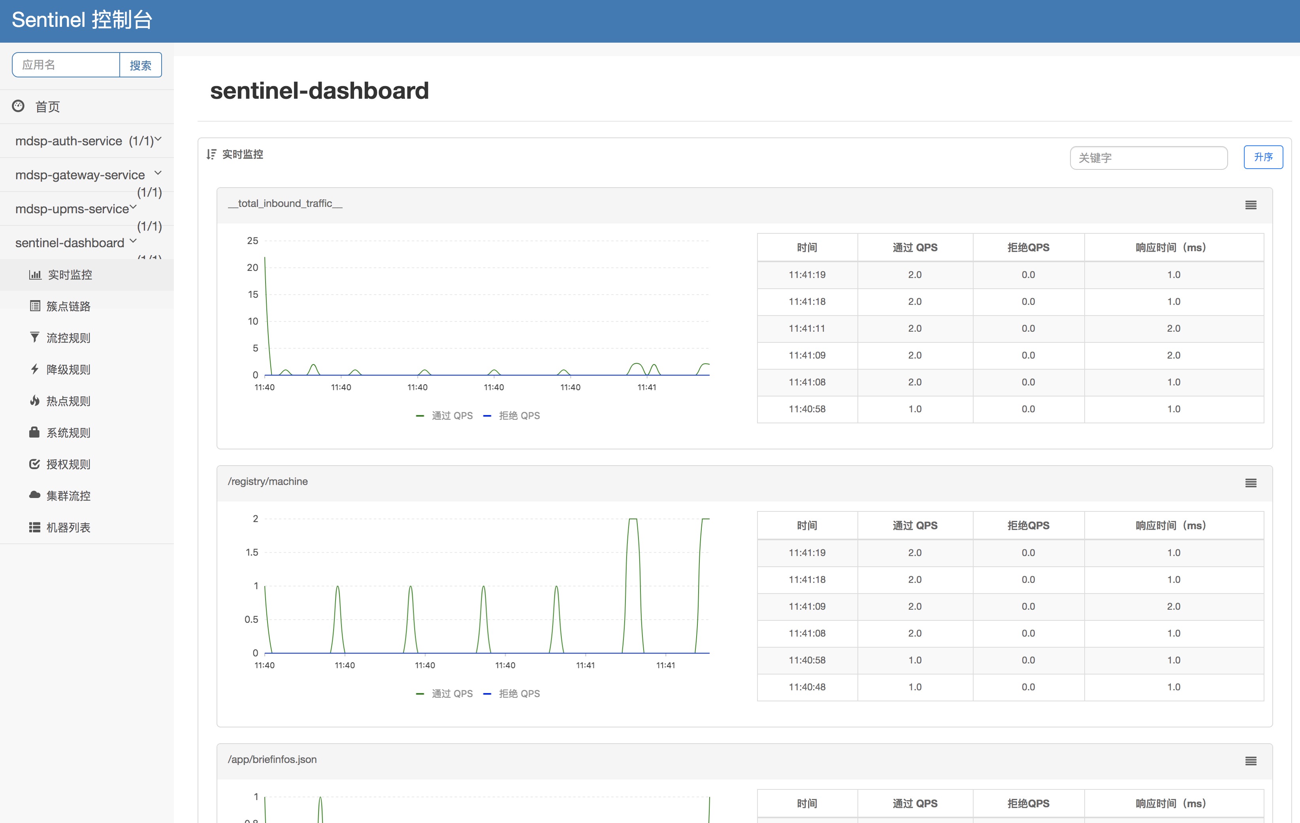Click the 簇点链路 list icon
The width and height of the screenshot is (1300, 823).
tap(35, 306)
